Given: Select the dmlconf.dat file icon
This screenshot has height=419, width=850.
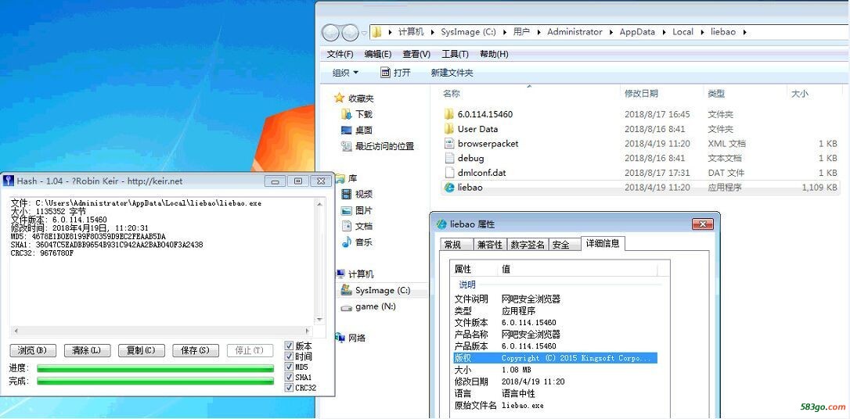Looking at the screenshot, I should 448,173.
